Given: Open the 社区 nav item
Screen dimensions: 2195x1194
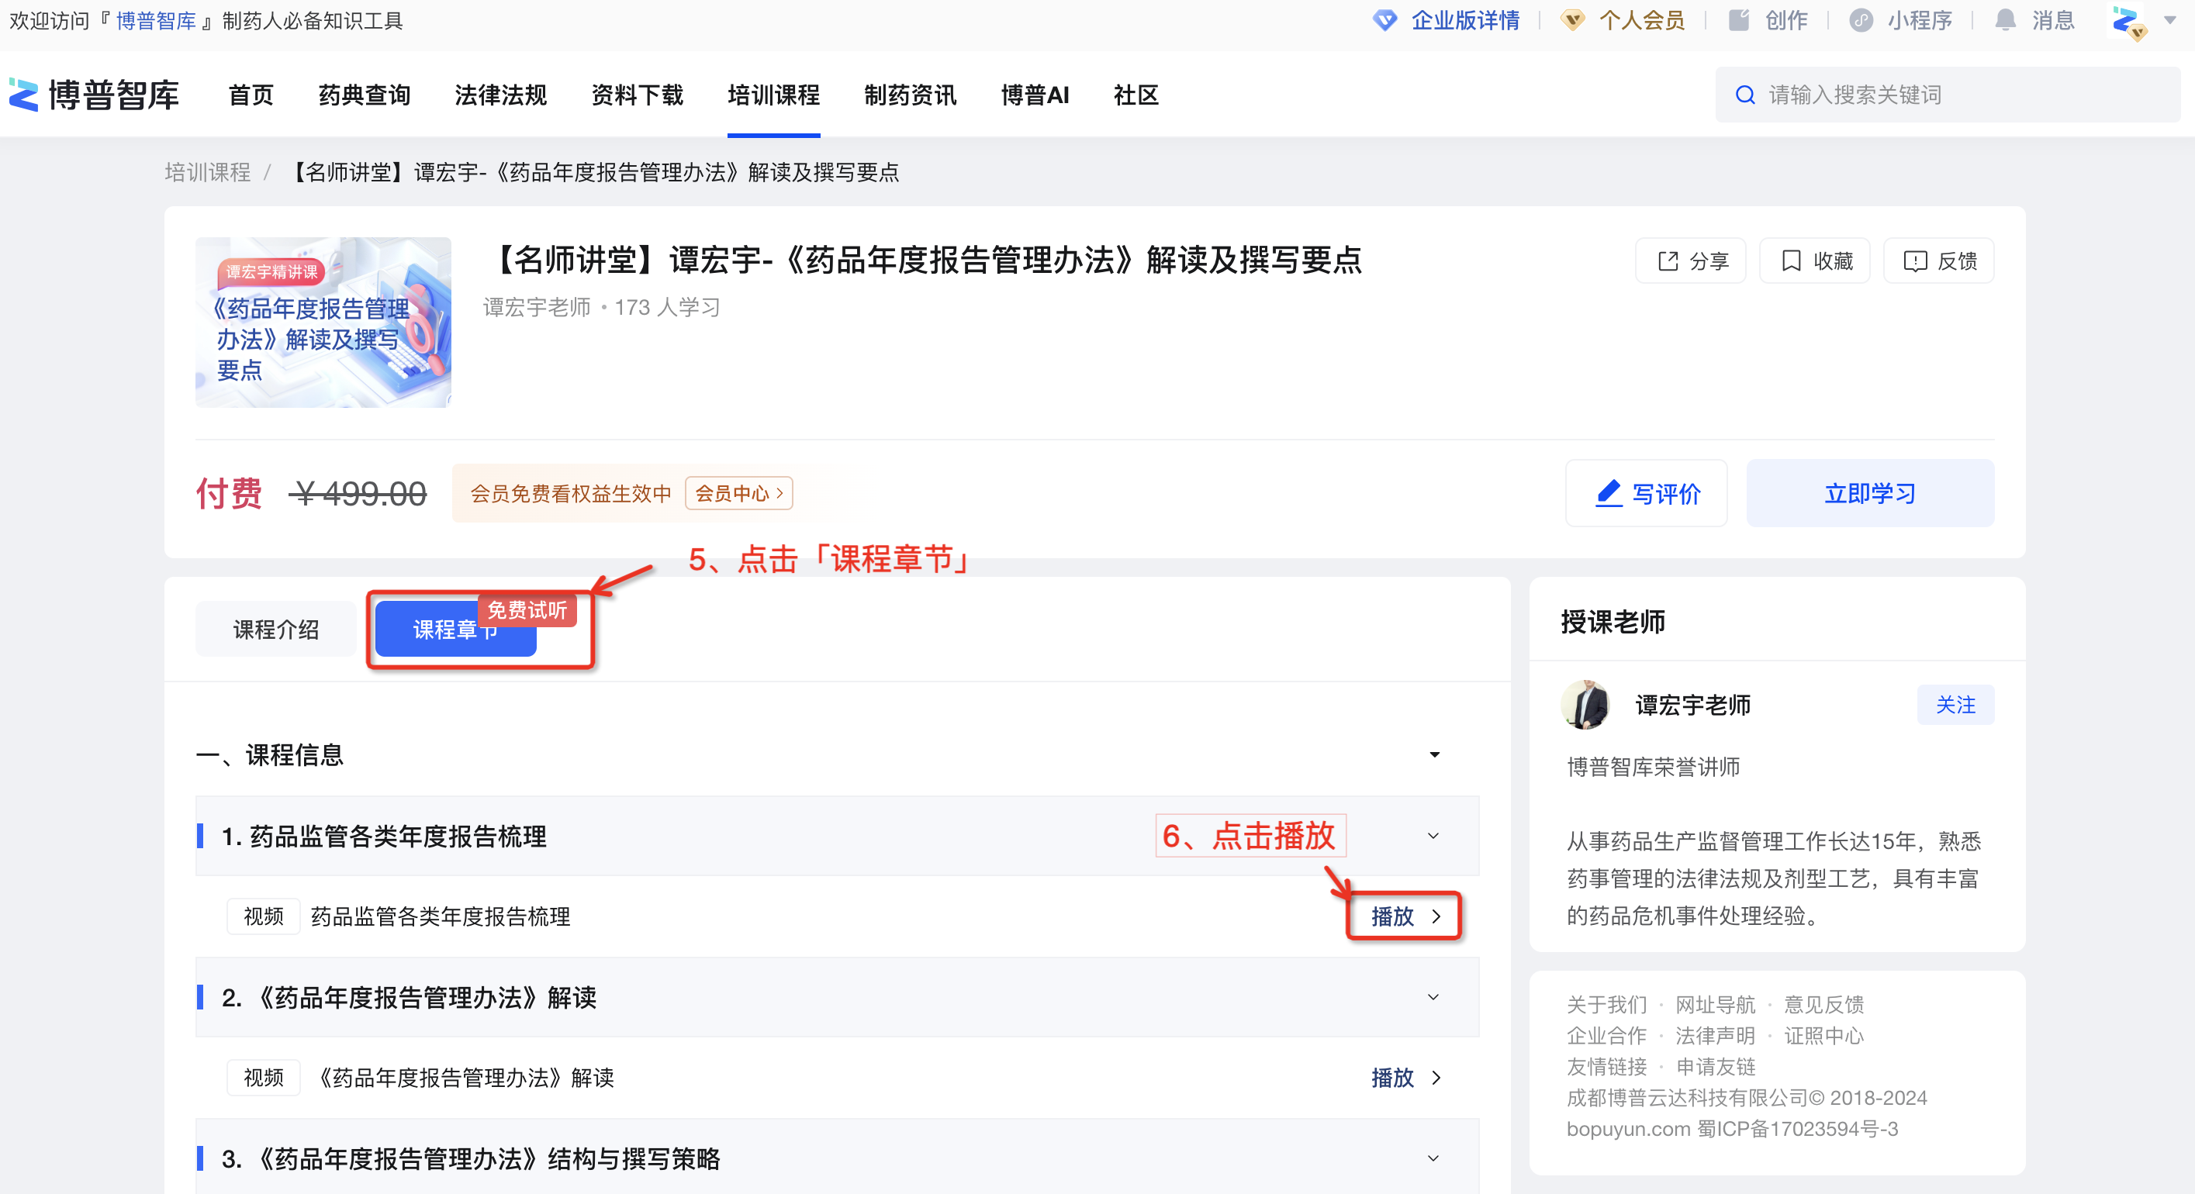Looking at the screenshot, I should click(1136, 95).
